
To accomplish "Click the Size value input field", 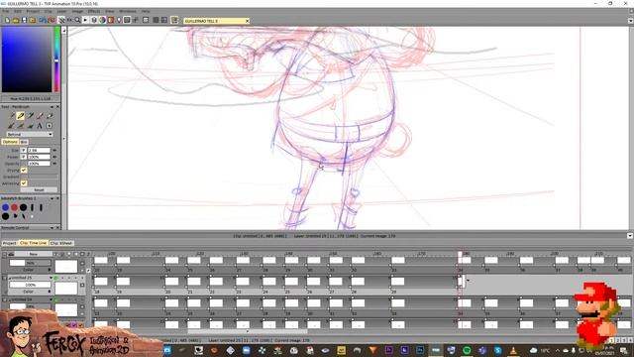I will point(39,150).
